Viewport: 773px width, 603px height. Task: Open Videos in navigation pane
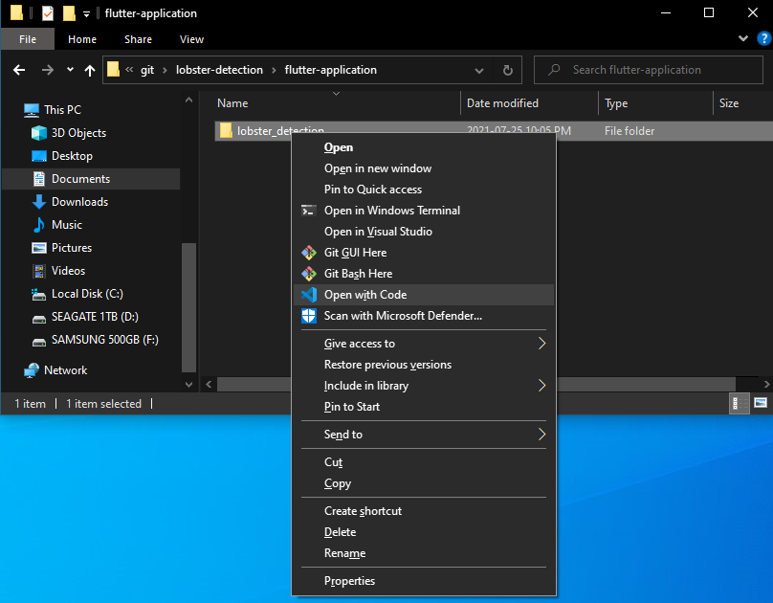point(68,271)
